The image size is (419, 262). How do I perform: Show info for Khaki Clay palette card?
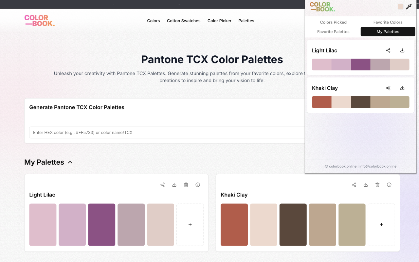389,185
